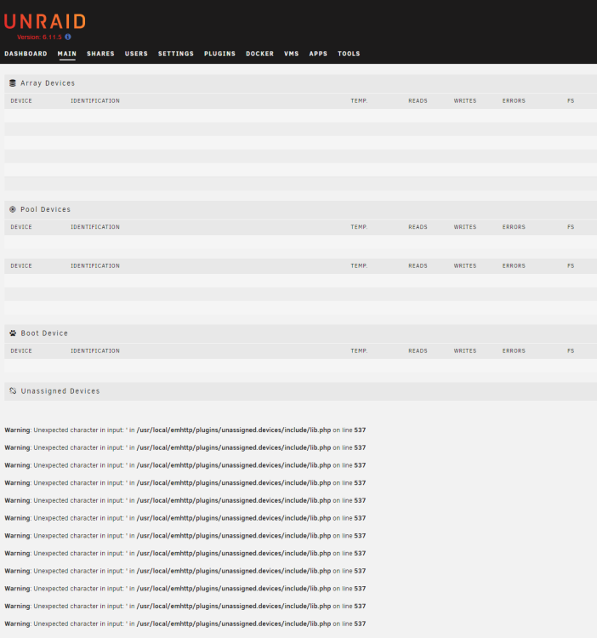Click the Pool Devices heading
The image size is (597, 638).
coord(46,209)
